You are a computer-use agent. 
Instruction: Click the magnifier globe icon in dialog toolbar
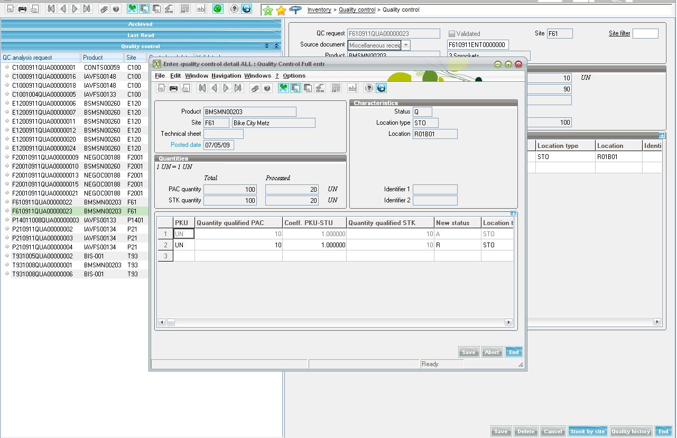(x=381, y=88)
